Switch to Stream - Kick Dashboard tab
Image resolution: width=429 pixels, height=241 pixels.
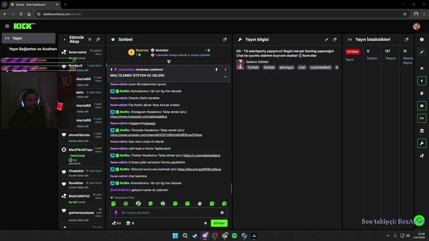(34, 5)
